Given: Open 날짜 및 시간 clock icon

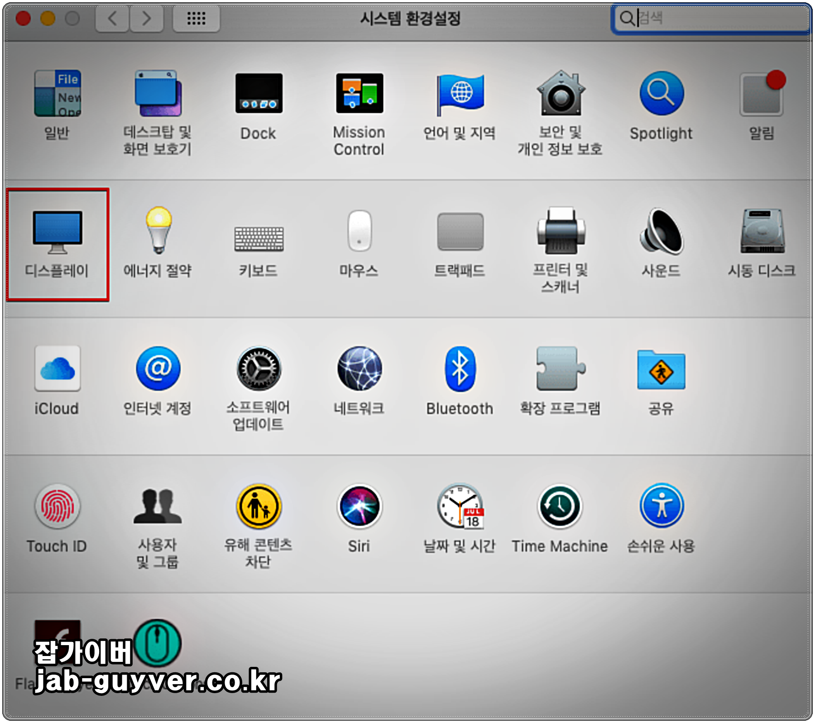Looking at the screenshot, I should tap(460, 506).
